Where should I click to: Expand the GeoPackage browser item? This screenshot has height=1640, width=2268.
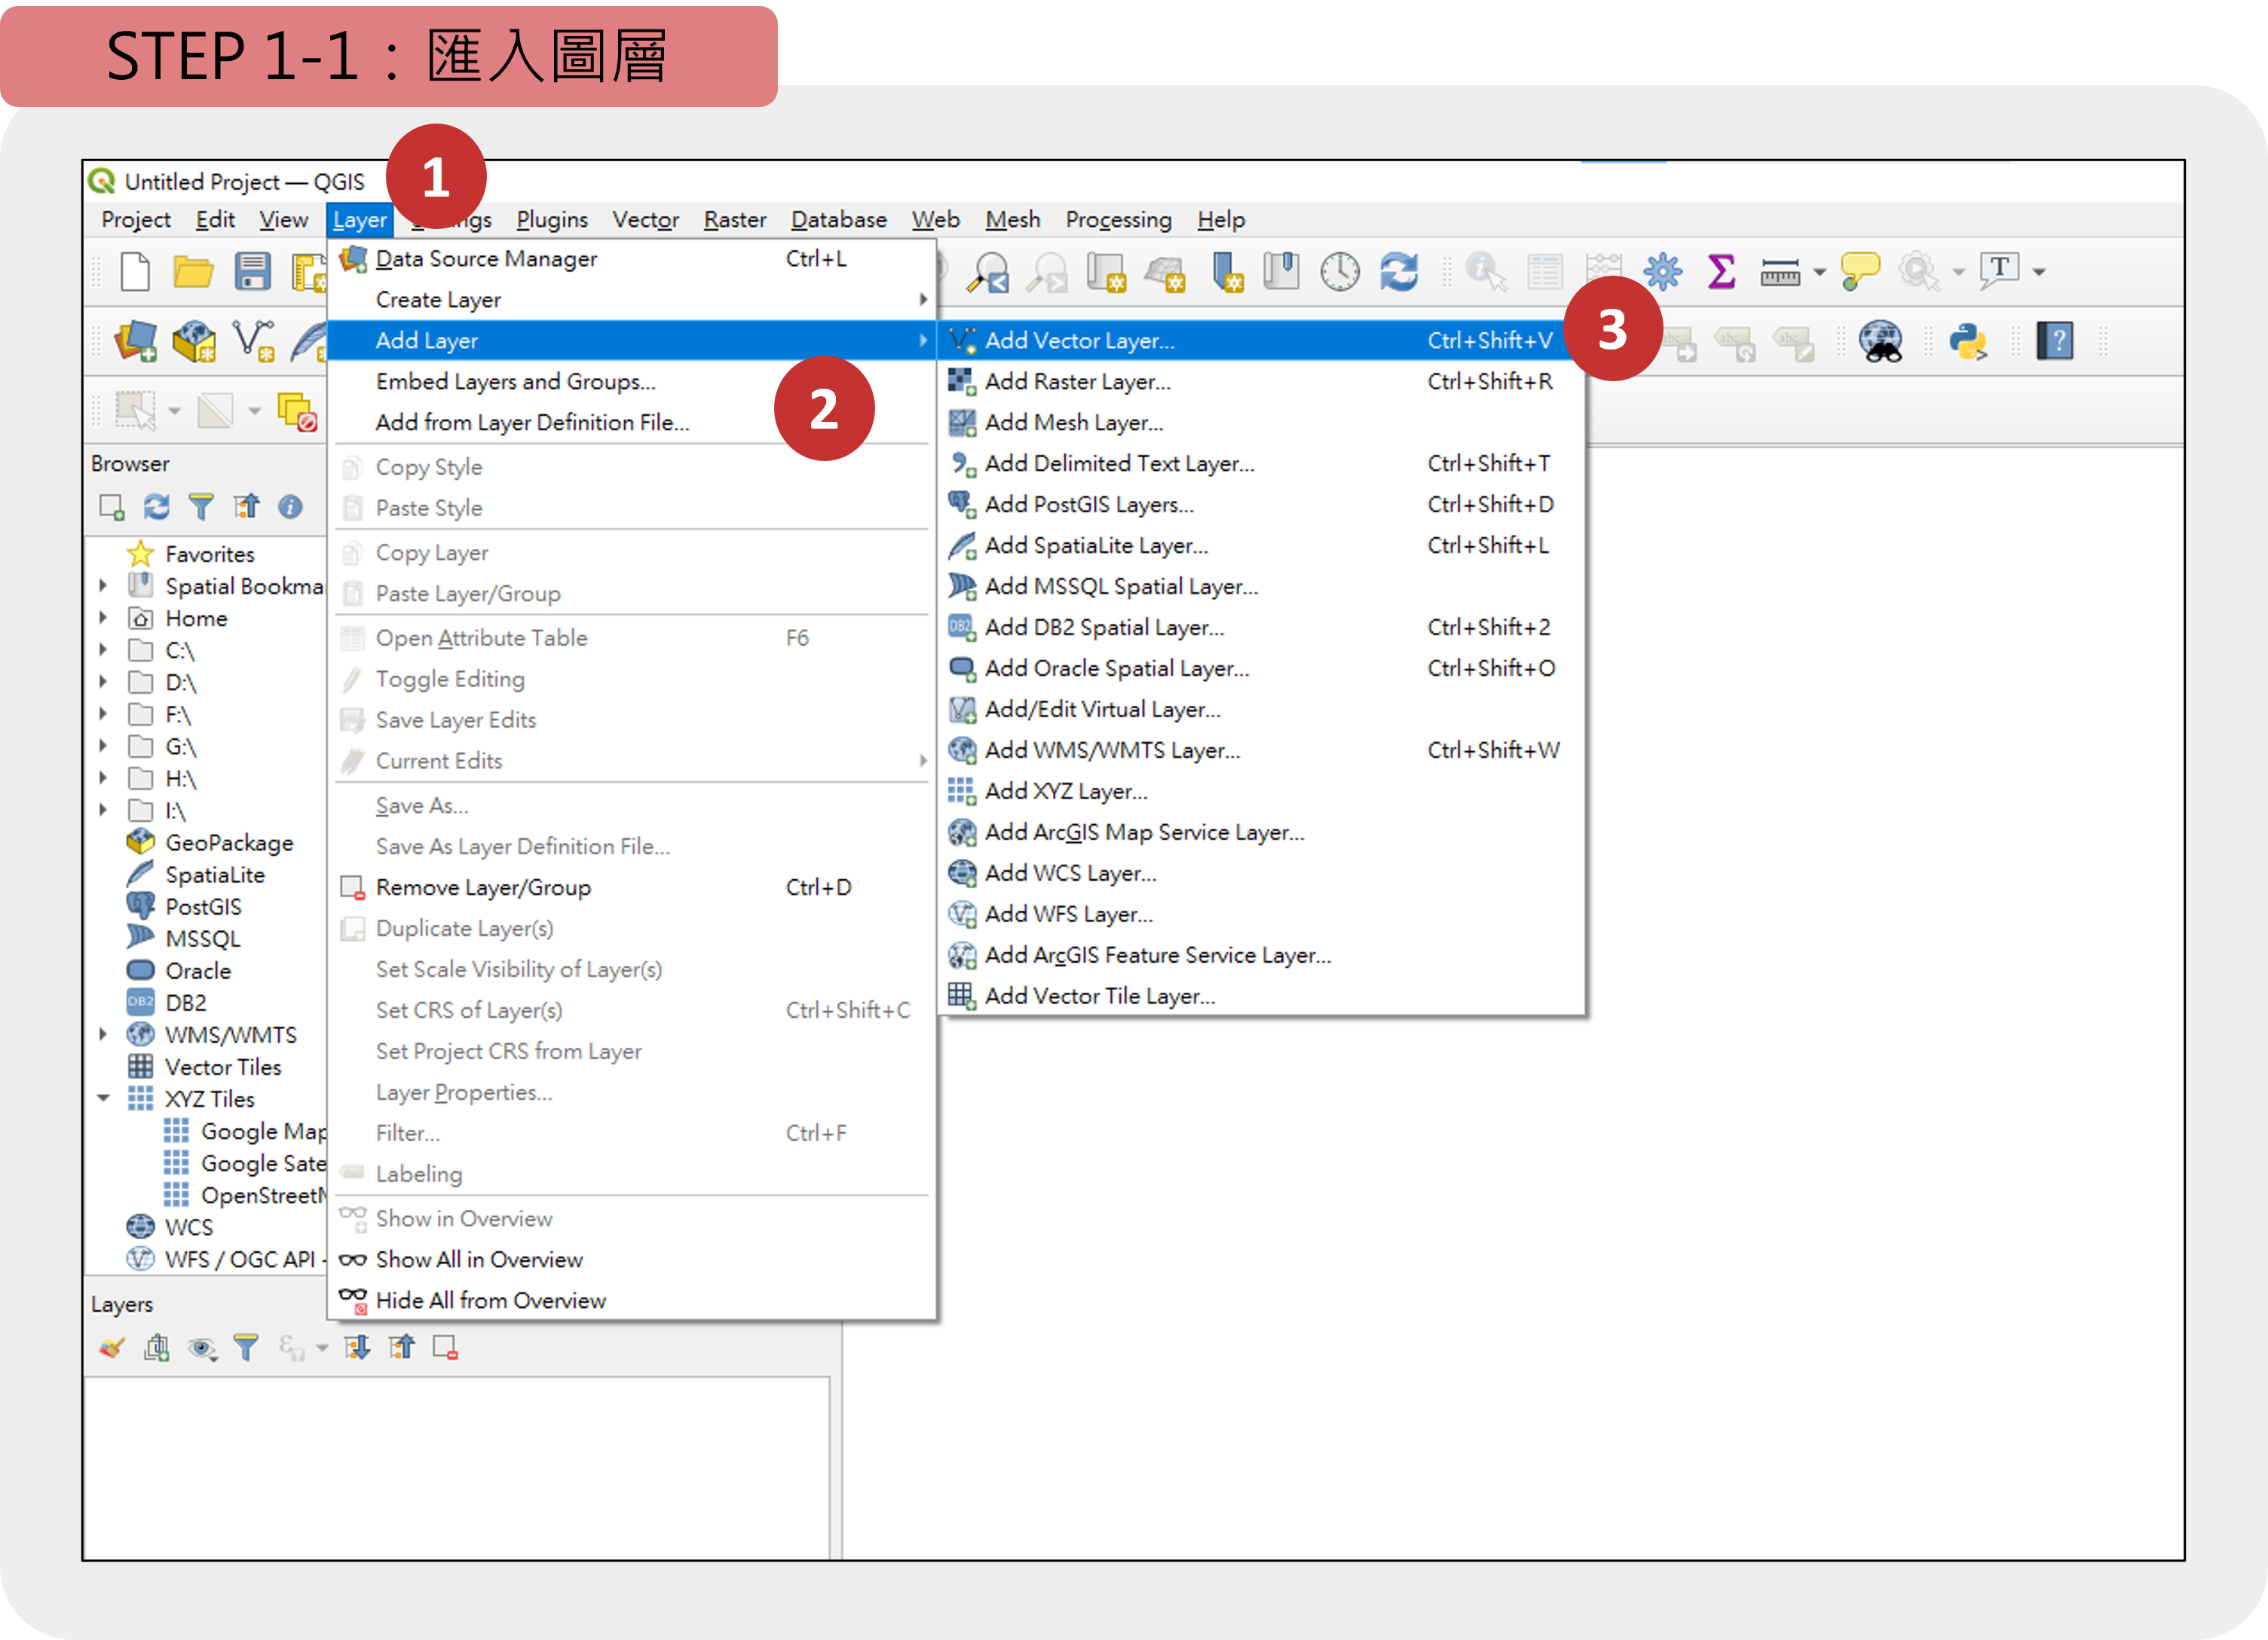coord(100,841)
